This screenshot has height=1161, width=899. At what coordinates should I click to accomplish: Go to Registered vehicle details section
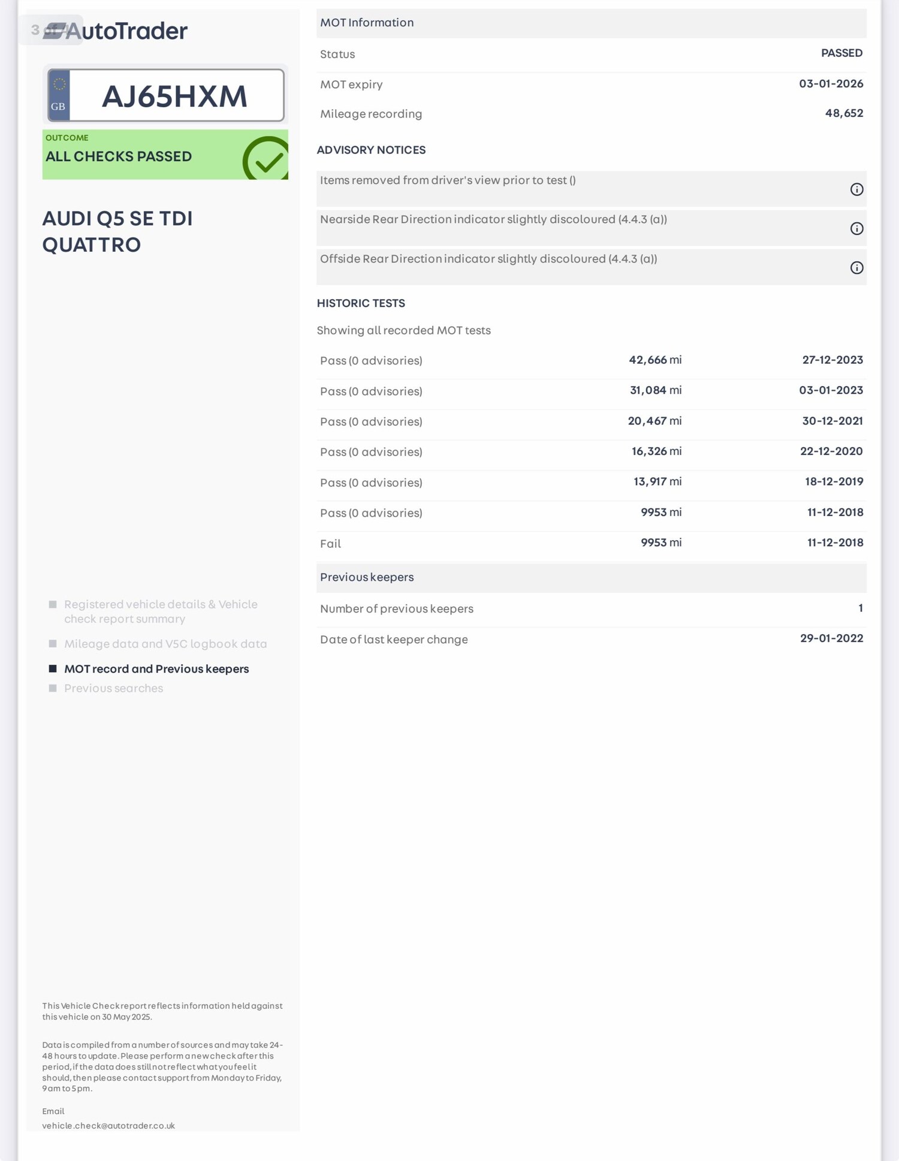(x=161, y=611)
